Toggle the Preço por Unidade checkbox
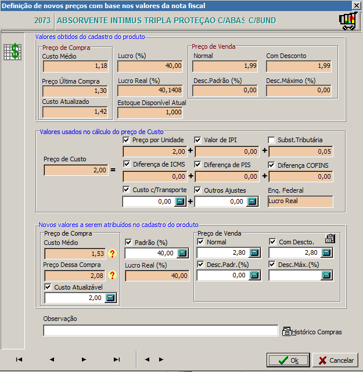This screenshot has width=363, height=372. (x=126, y=140)
